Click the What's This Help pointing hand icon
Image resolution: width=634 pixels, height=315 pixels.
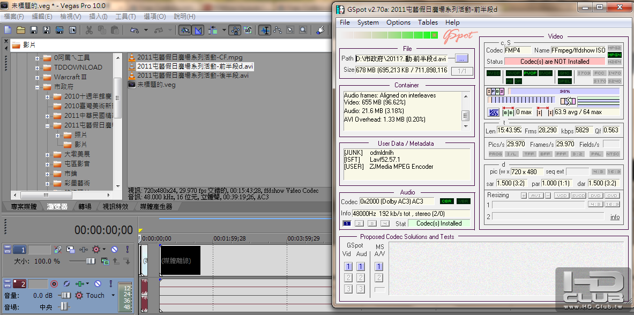[x=320, y=30]
